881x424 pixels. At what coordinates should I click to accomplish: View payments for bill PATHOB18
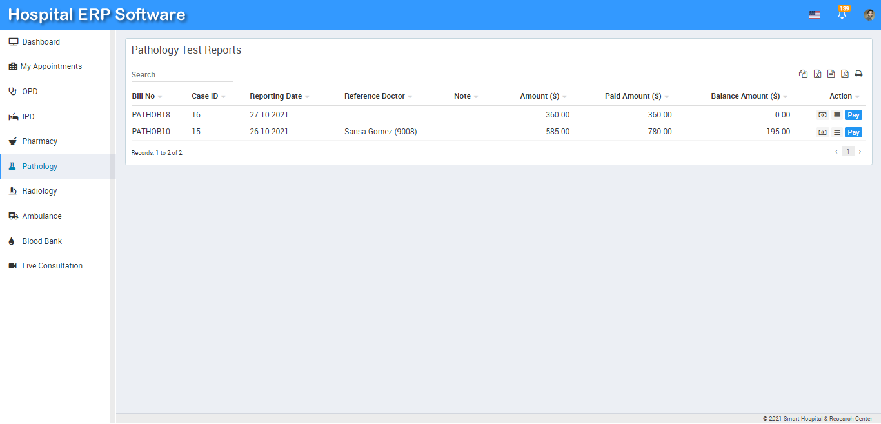[x=822, y=115]
